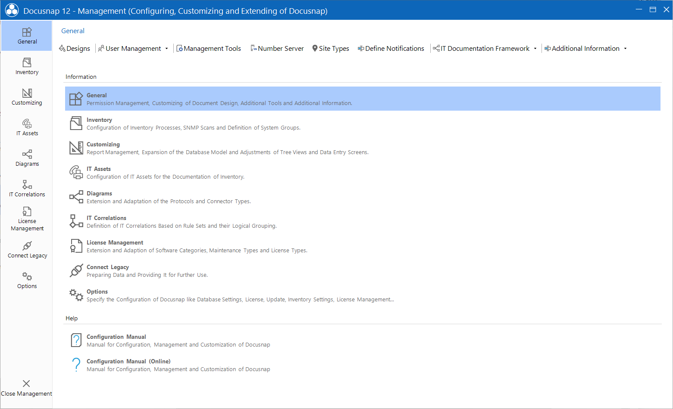Screen dimensions: 673x409
Task: Select the Customizing sidebar icon
Action: 27,97
